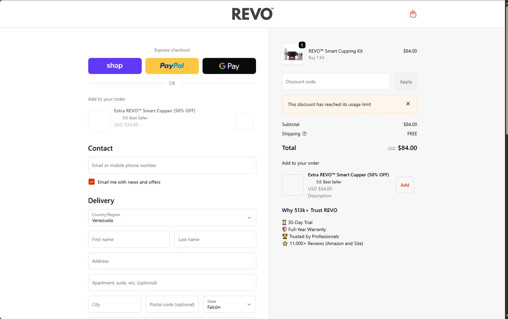Screen dimensions: 508x319
Task: Click the Description text under upsell product
Action: [320, 196]
